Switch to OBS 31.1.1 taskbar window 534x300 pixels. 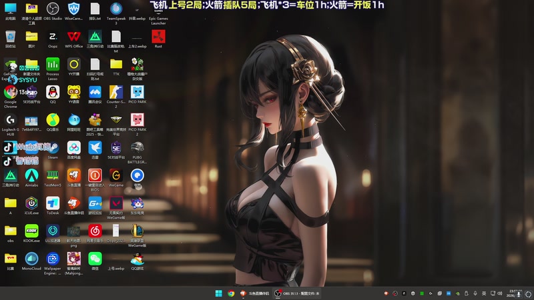coord(297,293)
